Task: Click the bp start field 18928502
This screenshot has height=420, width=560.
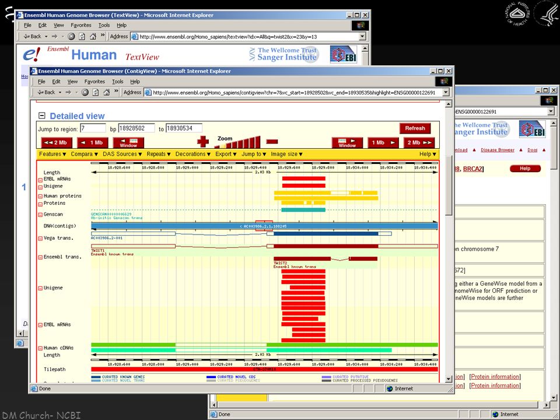Action: point(136,128)
